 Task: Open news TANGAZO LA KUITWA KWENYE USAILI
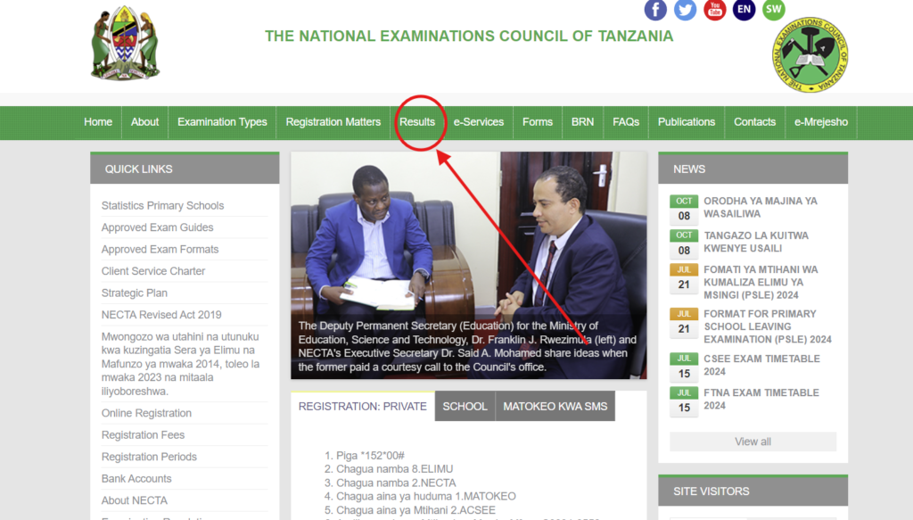[x=756, y=242]
